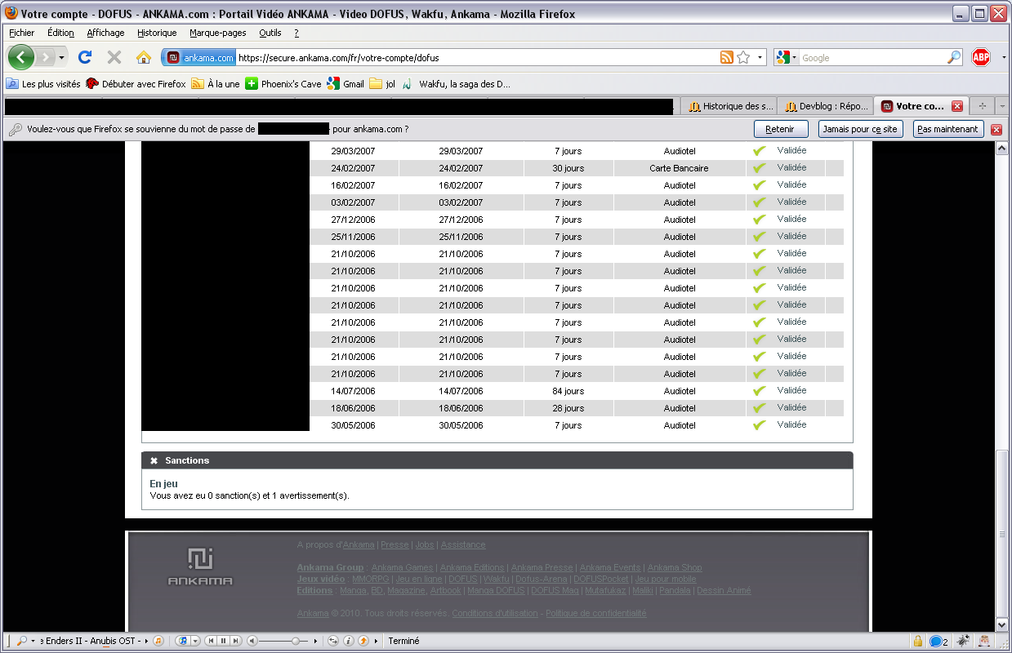1012x653 pixels.
Task: Click the Stop loading X icon
Action: tap(114, 57)
